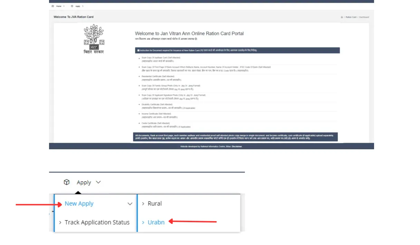Viewport: 420px width, 245px height.
Task: Expand the small chevron after top Home menu
Action: [64, 6]
